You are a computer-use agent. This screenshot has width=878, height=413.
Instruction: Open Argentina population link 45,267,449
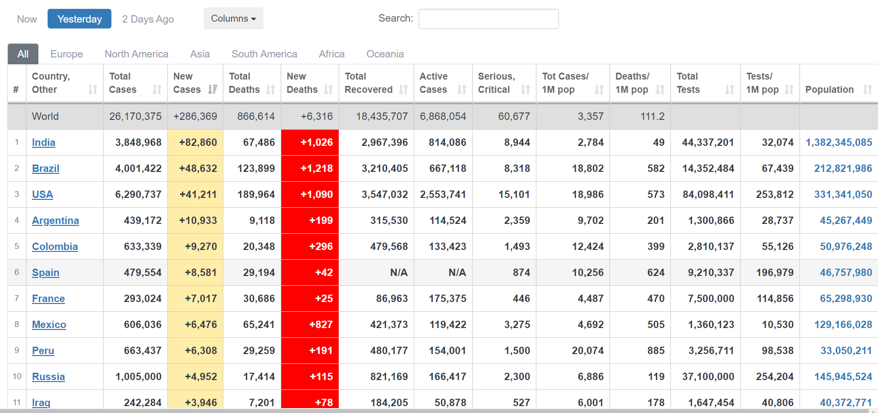[846, 220]
